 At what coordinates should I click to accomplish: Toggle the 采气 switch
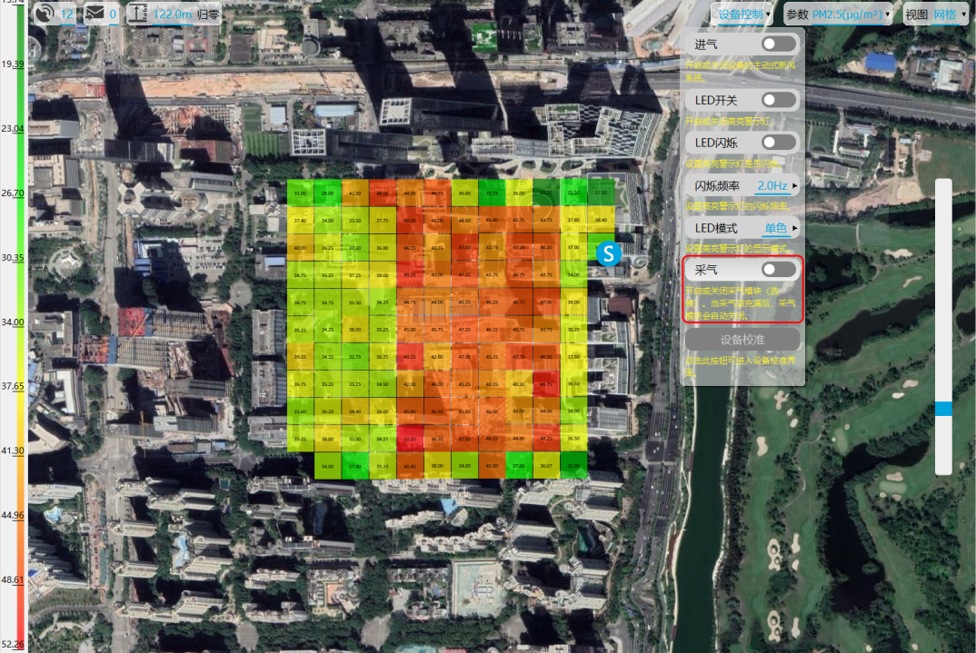pyautogui.click(x=778, y=270)
